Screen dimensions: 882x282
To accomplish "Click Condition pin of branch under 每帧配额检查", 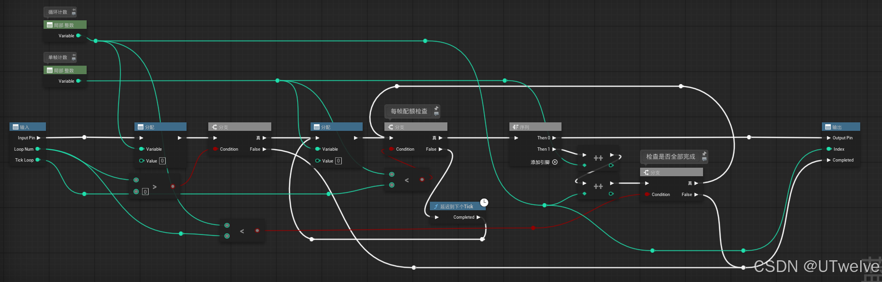I will click(x=392, y=149).
